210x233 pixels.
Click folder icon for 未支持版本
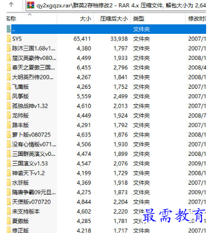9,211
